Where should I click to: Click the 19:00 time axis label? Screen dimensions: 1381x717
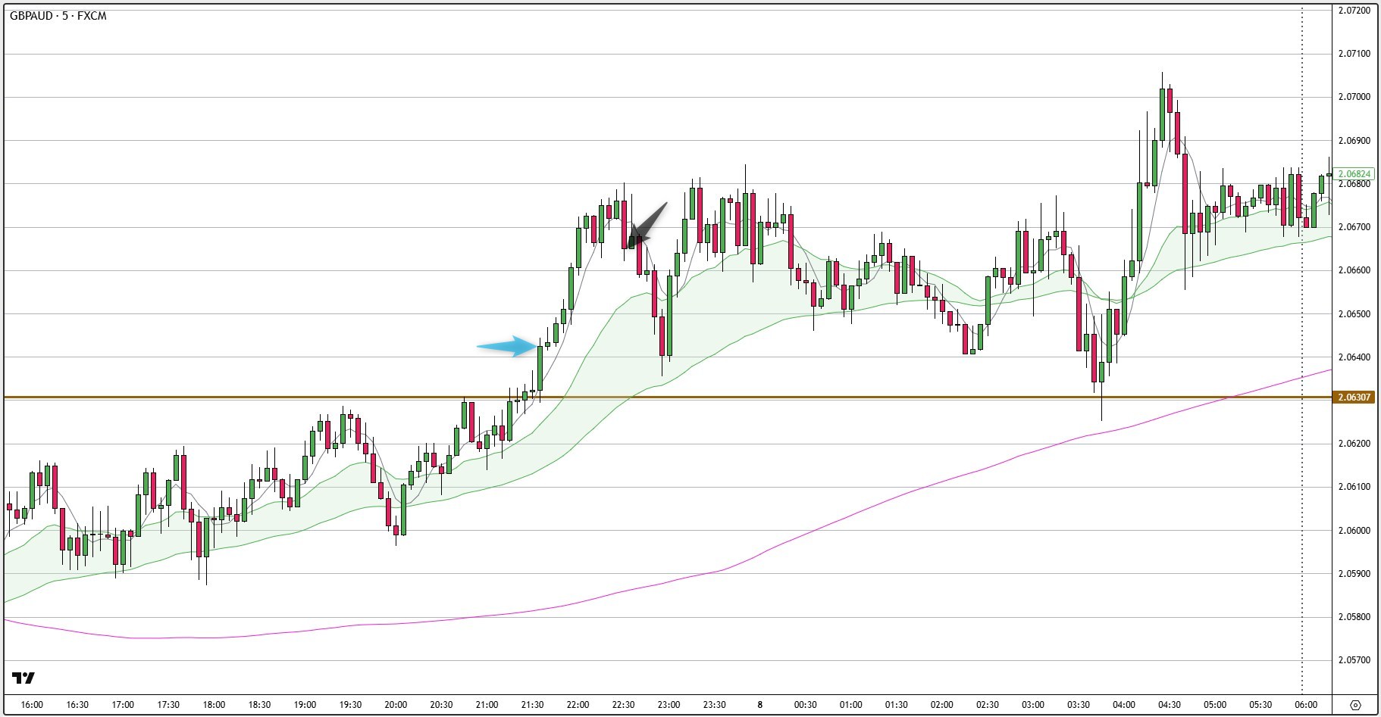tap(305, 705)
